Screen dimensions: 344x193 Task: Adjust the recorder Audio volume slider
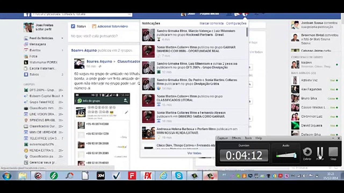[286, 155]
